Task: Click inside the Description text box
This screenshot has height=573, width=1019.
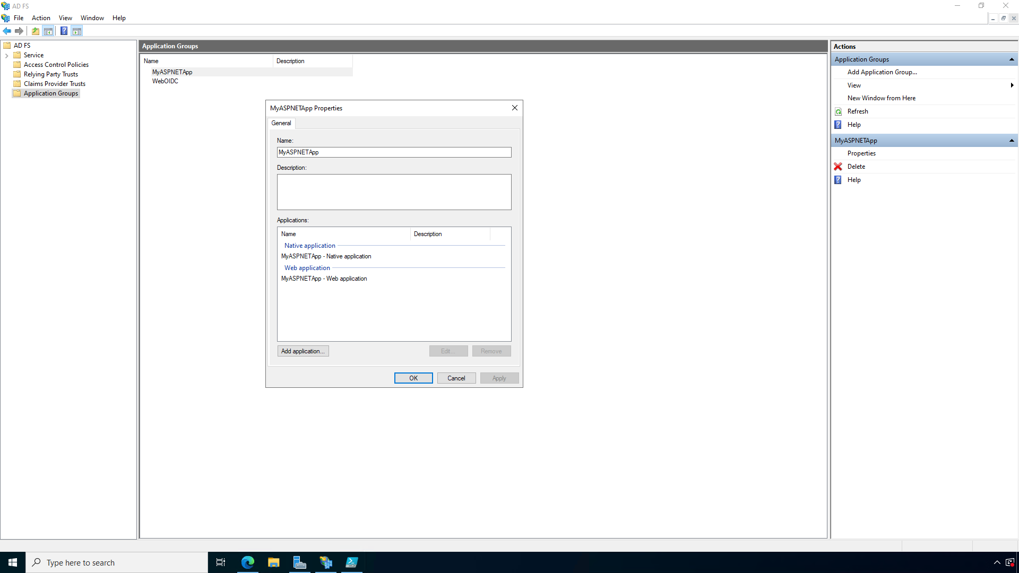Action: (x=393, y=192)
